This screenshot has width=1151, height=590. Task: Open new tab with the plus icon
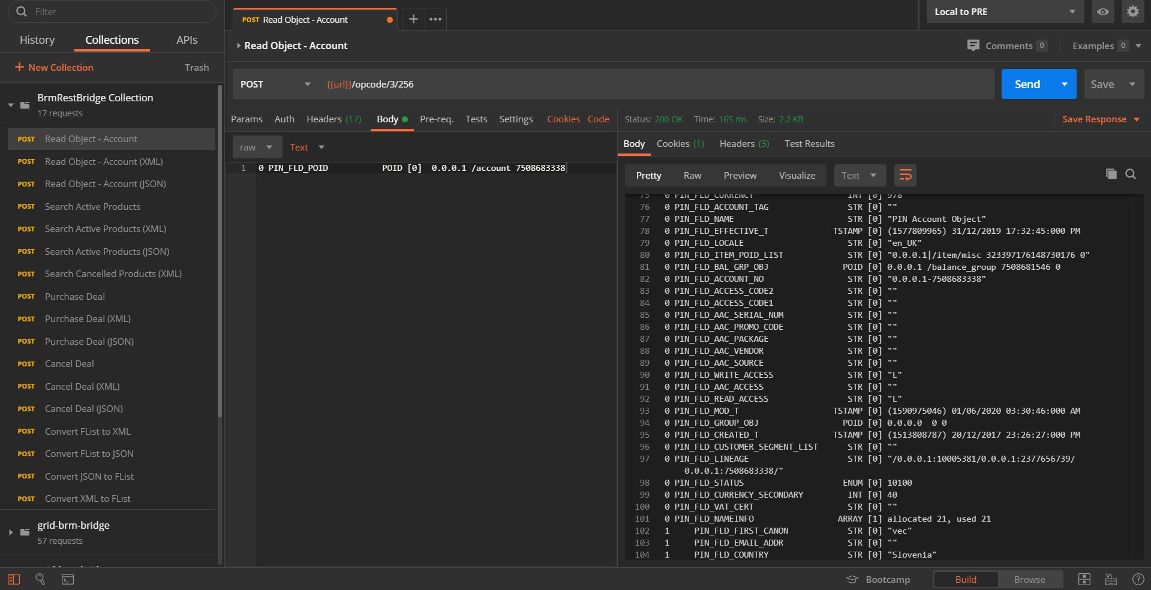tap(413, 19)
